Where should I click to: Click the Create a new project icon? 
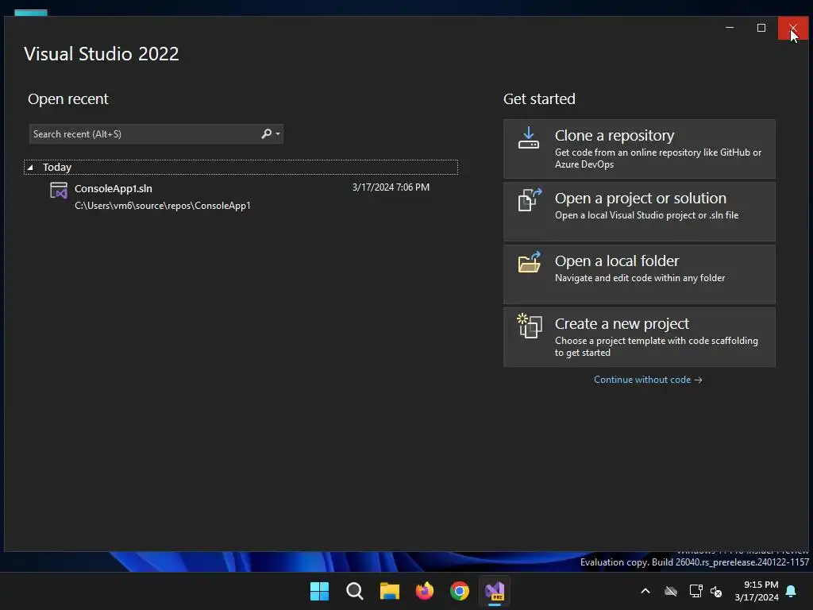point(530,326)
